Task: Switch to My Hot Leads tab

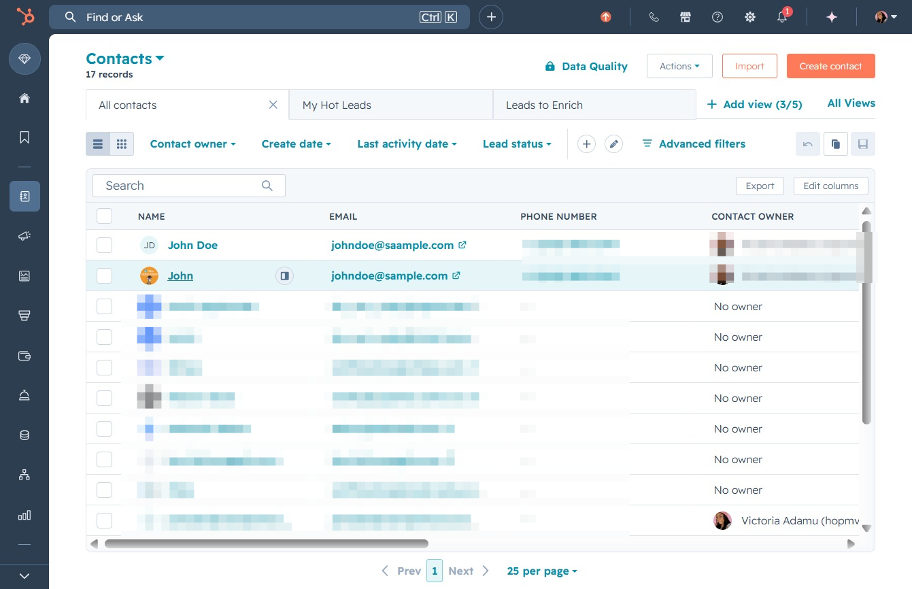Action: coord(391,105)
